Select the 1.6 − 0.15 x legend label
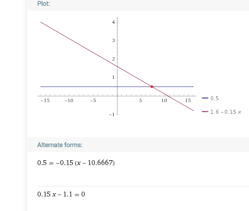The image size is (249, 211). click(x=226, y=112)
